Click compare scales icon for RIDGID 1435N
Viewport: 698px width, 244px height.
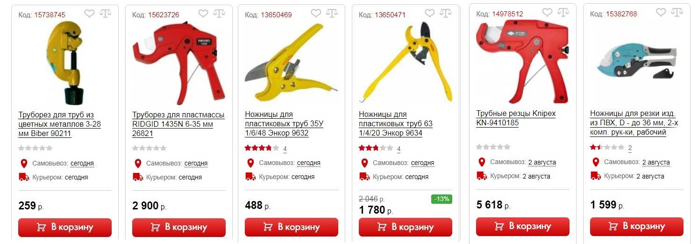pyautogui.click(x=219, y=14)
